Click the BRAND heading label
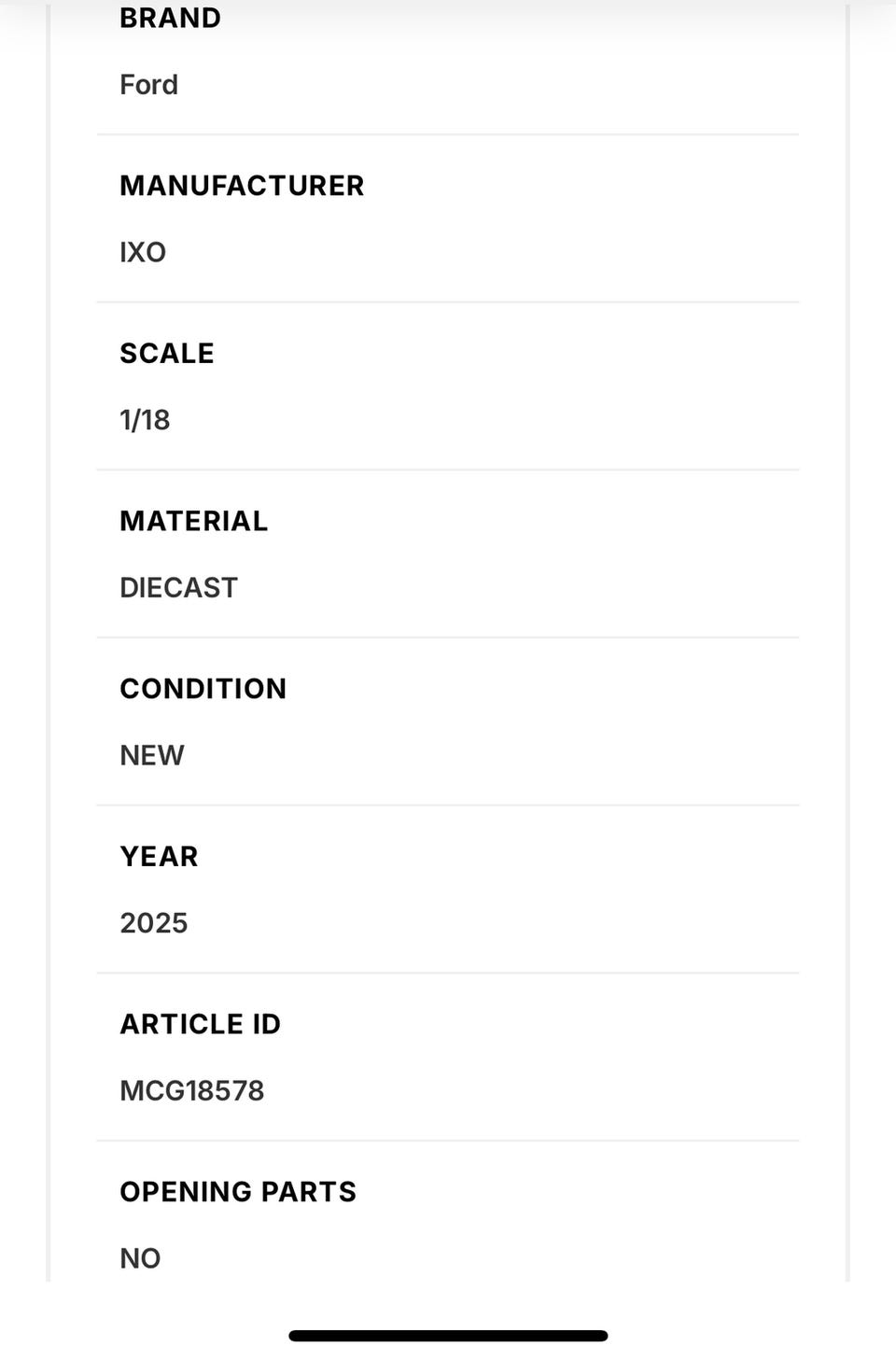The height and width of the screenshot is (1360, 896). click(x=170, y=19)
